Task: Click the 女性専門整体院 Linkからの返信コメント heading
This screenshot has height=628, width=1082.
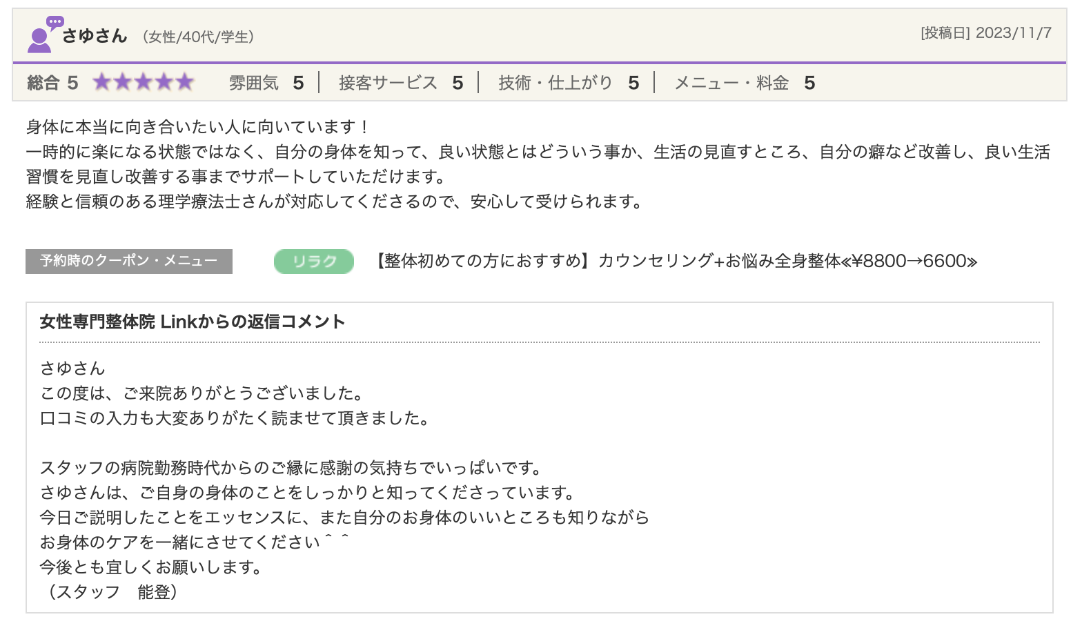Action: point(193,322)
